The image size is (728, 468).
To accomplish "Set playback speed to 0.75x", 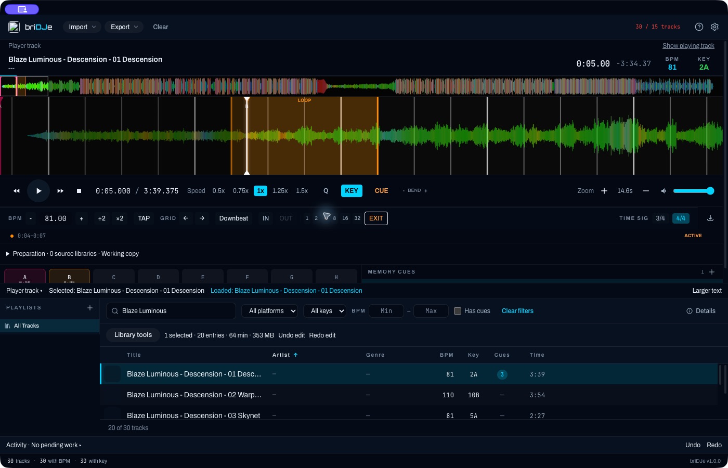I will tap(241, 191).
